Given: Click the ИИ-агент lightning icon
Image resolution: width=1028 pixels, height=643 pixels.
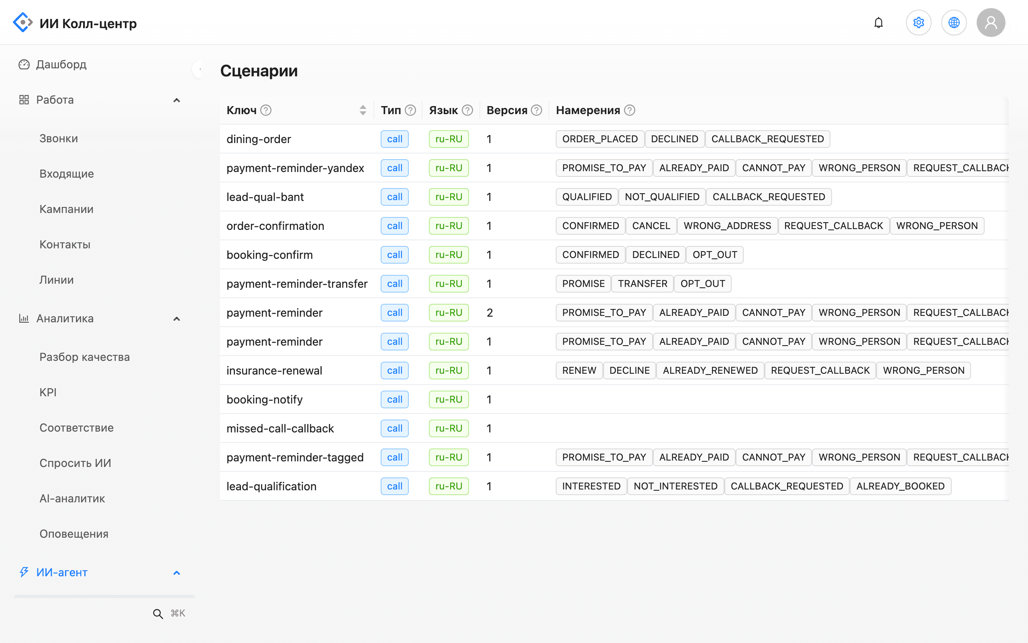Looking at the screenshot, I should (x=24, y=572).
